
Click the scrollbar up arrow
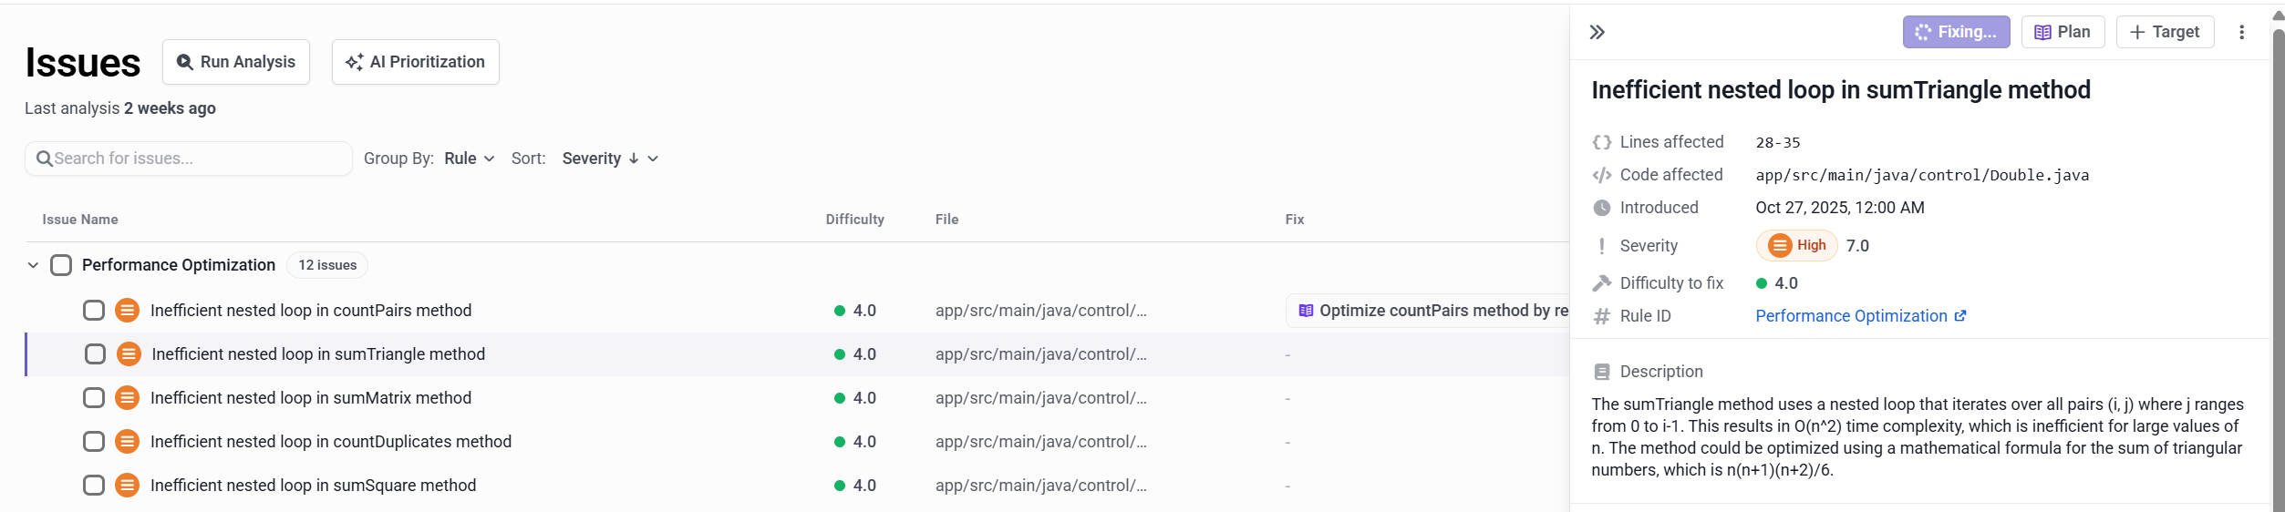tap(2279, 15)
